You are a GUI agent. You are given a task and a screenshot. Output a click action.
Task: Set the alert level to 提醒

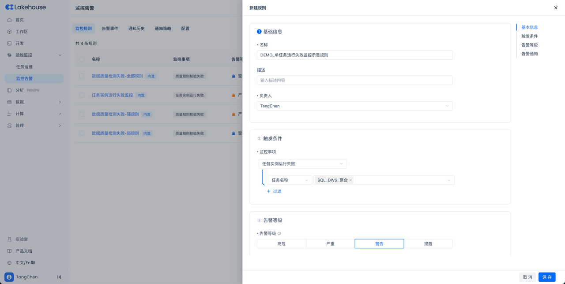(x=428, y=244)
